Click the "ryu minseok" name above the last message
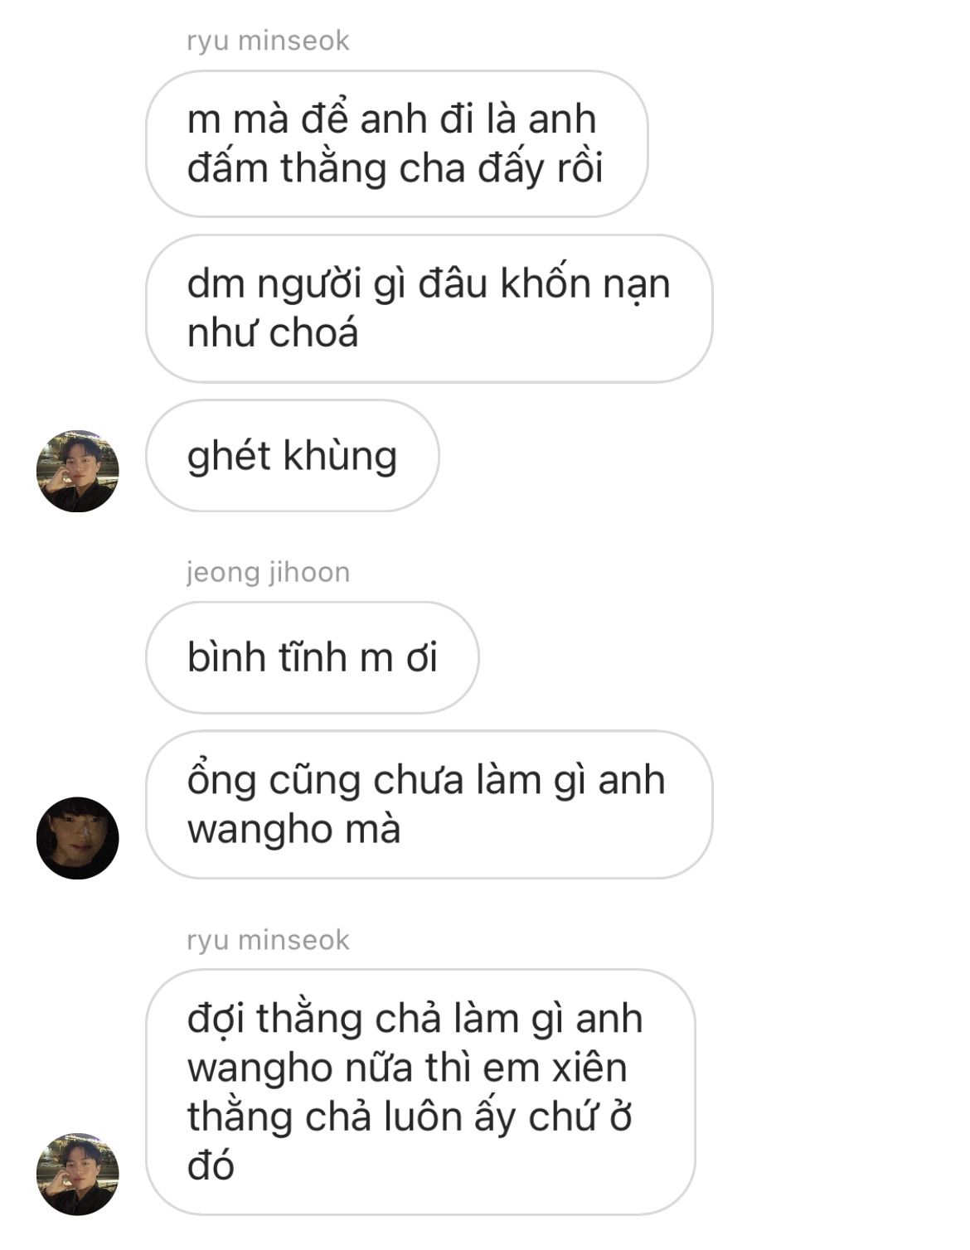The height and width of the screenshot is (1250, 970). tap(268, 940)
